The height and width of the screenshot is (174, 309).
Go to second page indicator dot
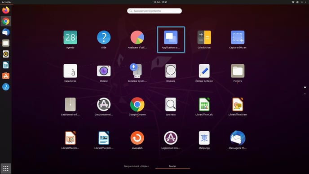[x=305, y=94]
